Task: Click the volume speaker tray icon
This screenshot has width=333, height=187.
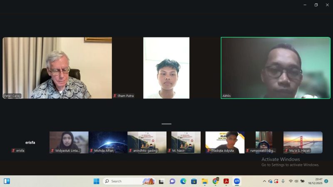Action: 296,181
